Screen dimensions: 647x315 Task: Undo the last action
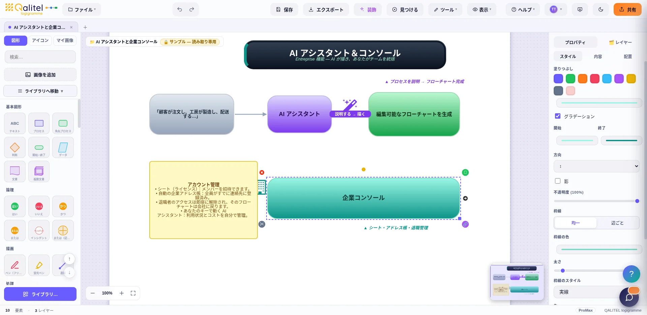coord(180,9)
